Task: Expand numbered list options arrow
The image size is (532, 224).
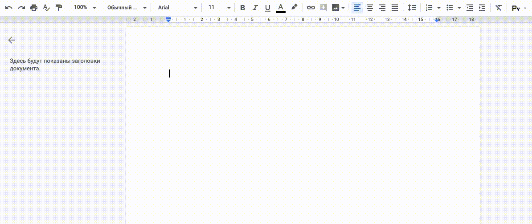Action: (x=439, y=8)
